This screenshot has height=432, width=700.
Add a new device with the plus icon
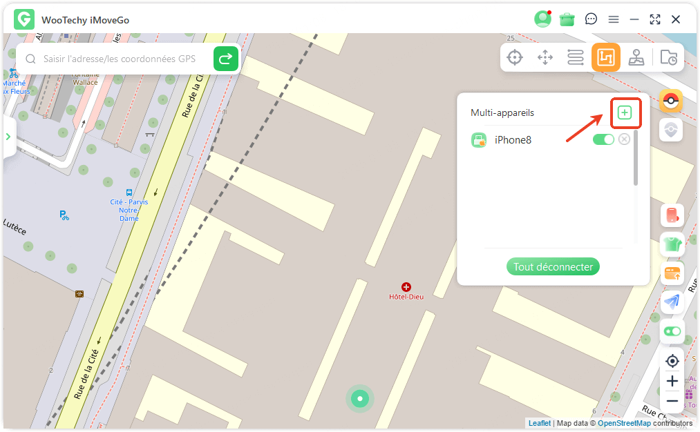click(625, 112)
